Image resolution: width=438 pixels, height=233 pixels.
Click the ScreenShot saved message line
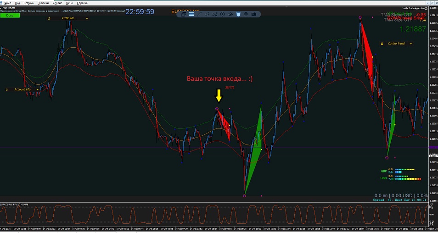click(x=63, y=11)
